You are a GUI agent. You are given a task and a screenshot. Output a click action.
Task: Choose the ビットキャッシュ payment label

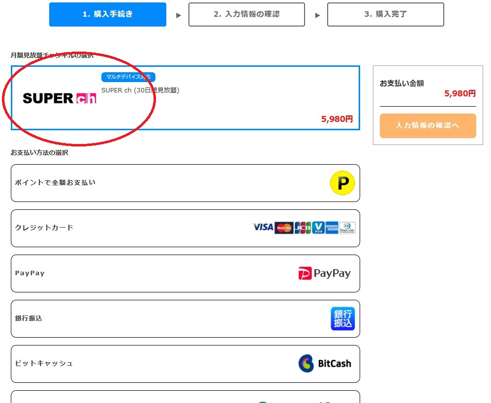44,364
